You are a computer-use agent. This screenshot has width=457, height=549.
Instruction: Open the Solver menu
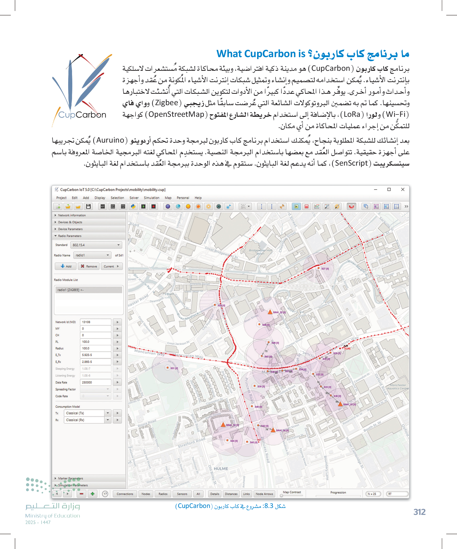tap(134, 198)
